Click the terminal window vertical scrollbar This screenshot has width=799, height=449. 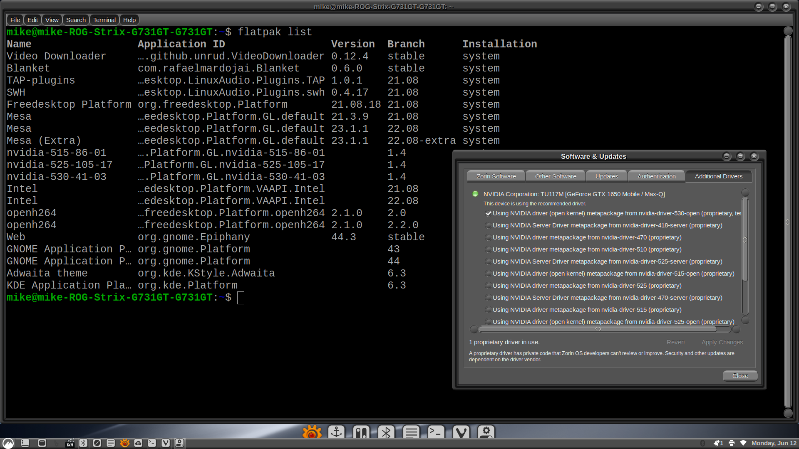pyautogui.click(x=788, y=222)
